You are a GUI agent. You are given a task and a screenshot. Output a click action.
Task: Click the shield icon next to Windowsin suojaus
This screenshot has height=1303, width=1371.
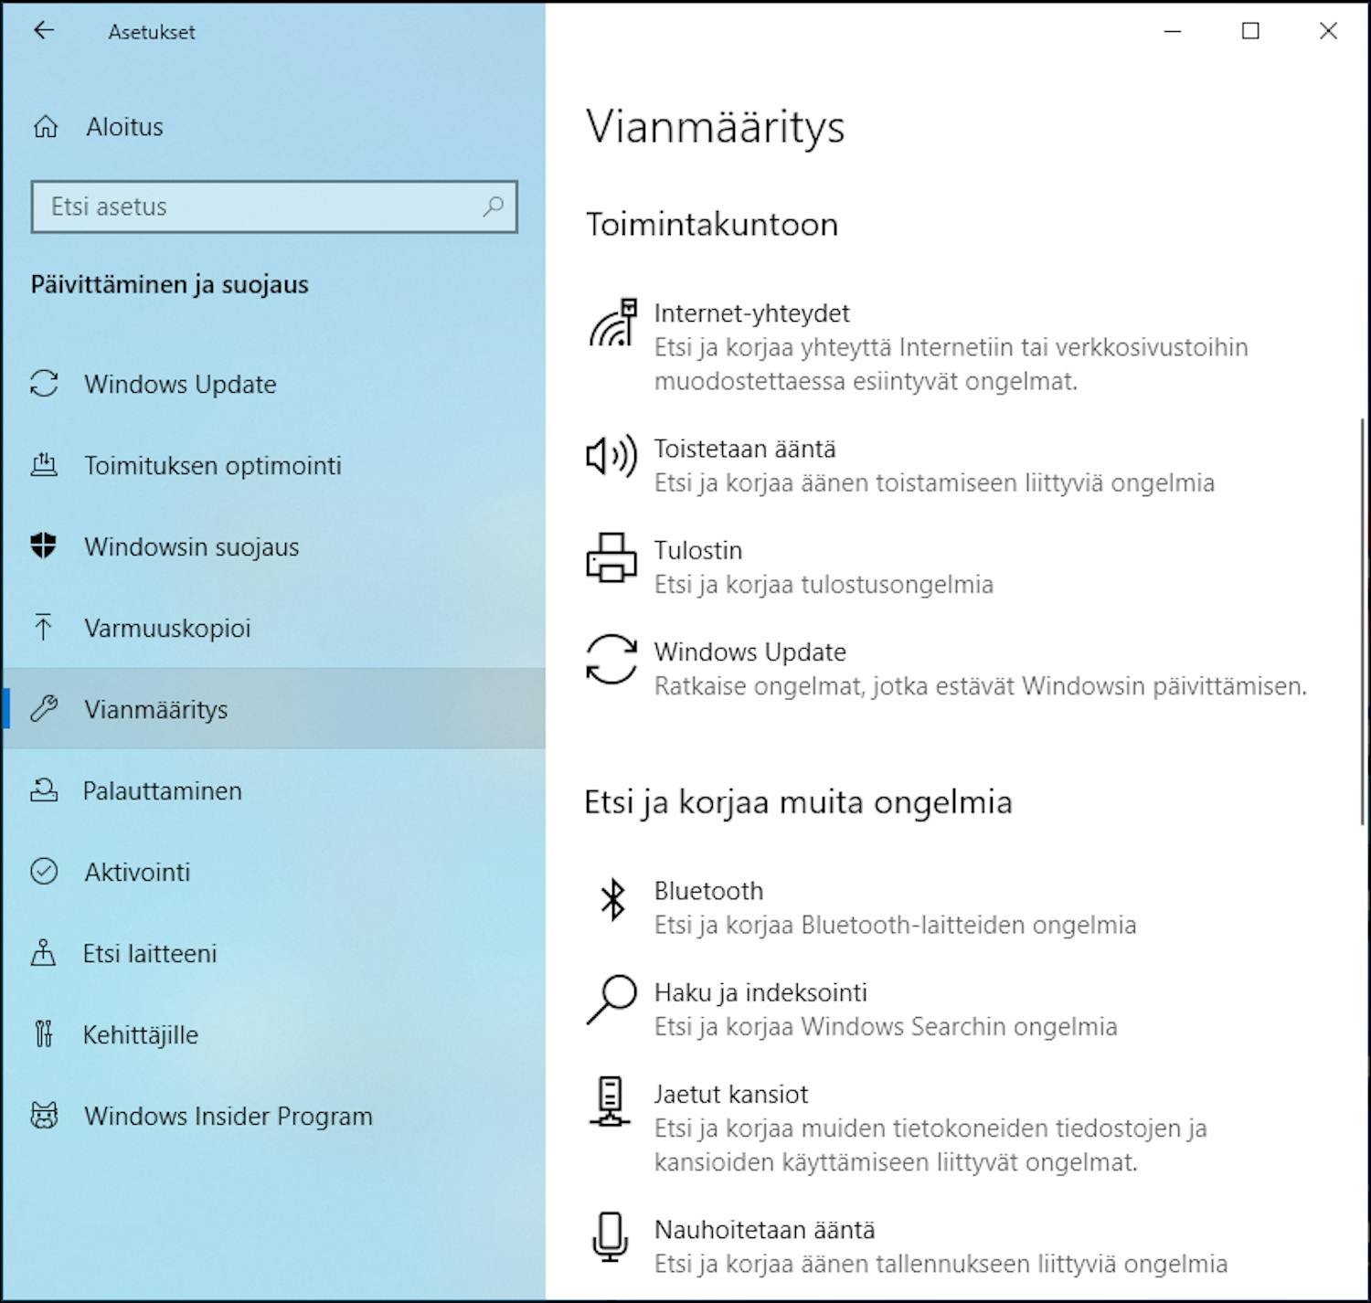pyautogui.click(x=44, y=546)
